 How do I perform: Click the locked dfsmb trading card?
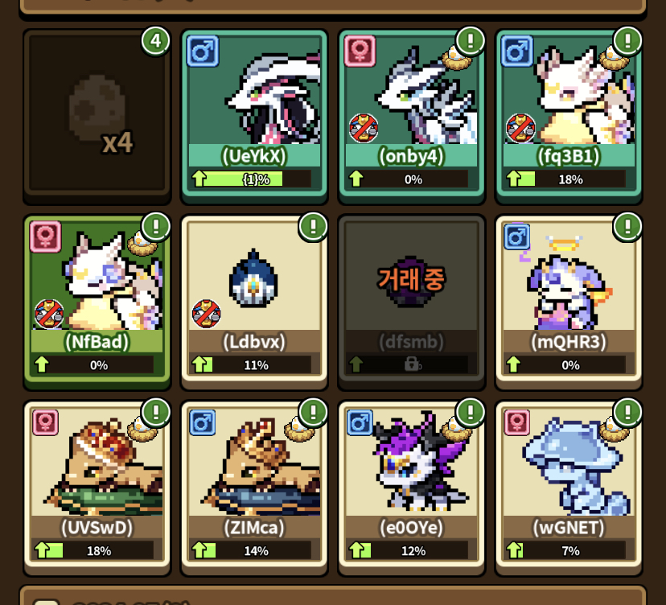pyautogui.click(x=411, y=300)
